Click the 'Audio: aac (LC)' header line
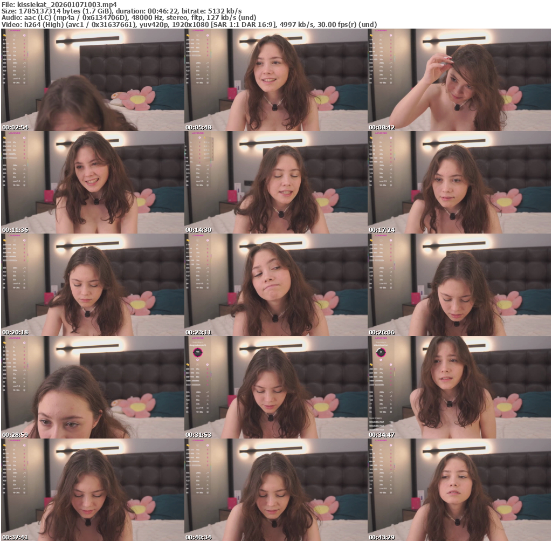The width and height of the screenshot is (552, 541). [x=129, y=18]
